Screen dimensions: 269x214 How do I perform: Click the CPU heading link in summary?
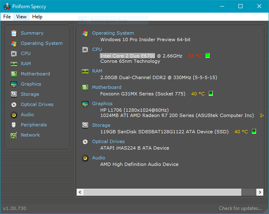point(97,49)
